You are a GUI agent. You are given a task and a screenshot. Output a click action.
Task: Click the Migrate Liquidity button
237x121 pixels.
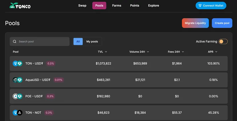coord(195,23)
